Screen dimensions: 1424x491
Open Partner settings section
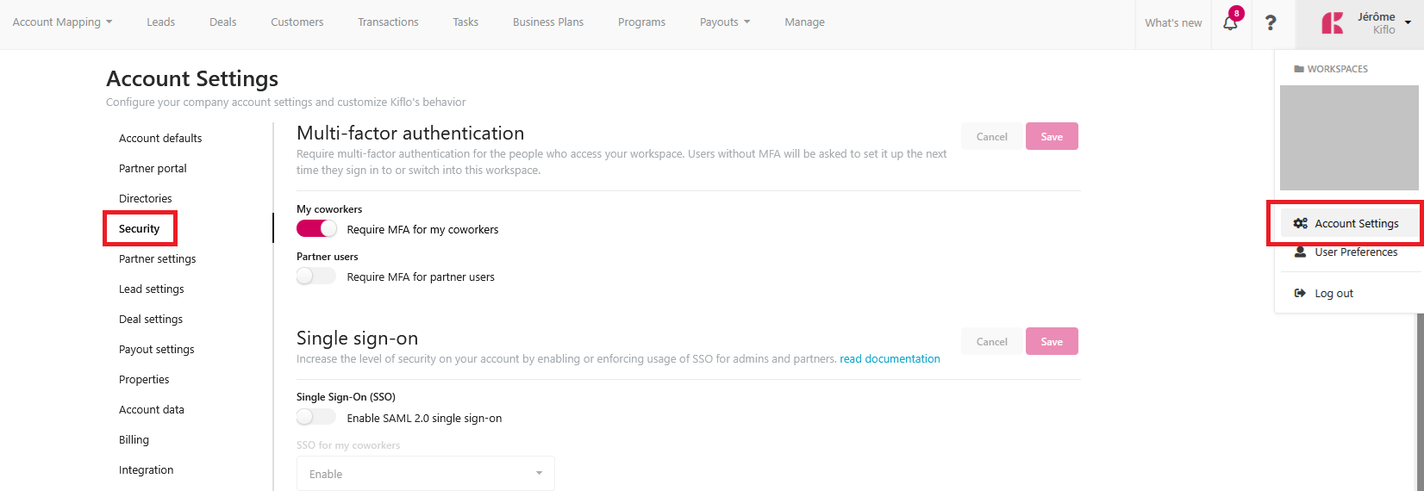(158, 258)
